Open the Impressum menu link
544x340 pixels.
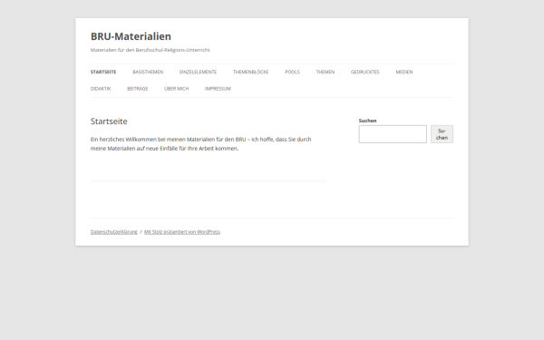218,89
